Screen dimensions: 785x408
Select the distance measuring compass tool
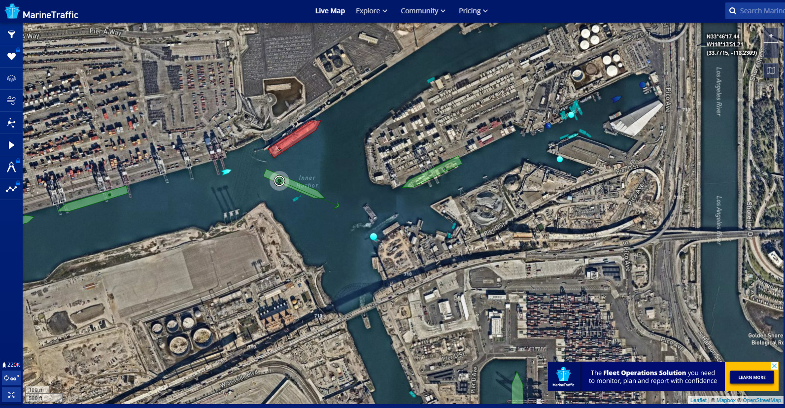pos(11,167)
